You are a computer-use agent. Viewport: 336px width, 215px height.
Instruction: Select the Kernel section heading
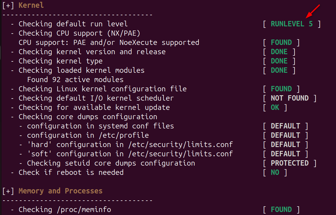(x=31, y=5)
